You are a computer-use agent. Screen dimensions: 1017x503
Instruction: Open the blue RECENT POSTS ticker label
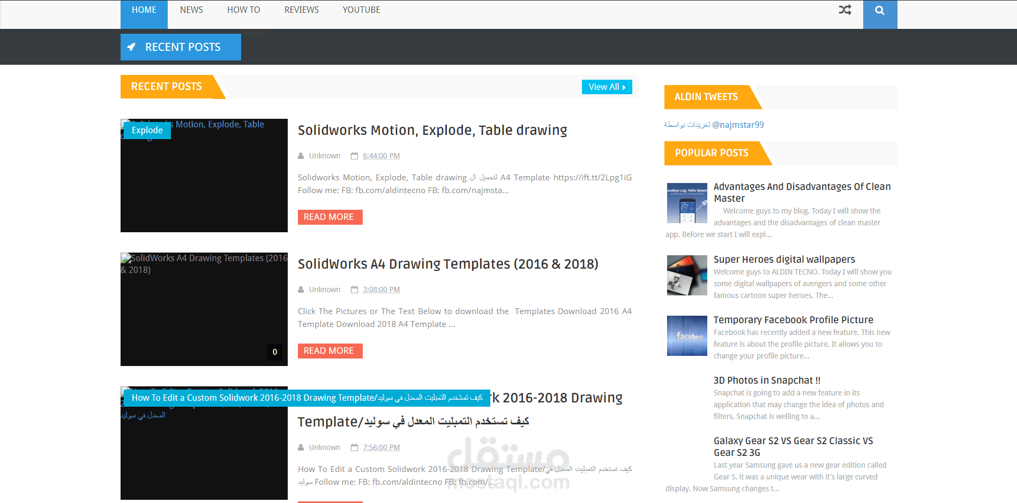[x=181, y=47]
